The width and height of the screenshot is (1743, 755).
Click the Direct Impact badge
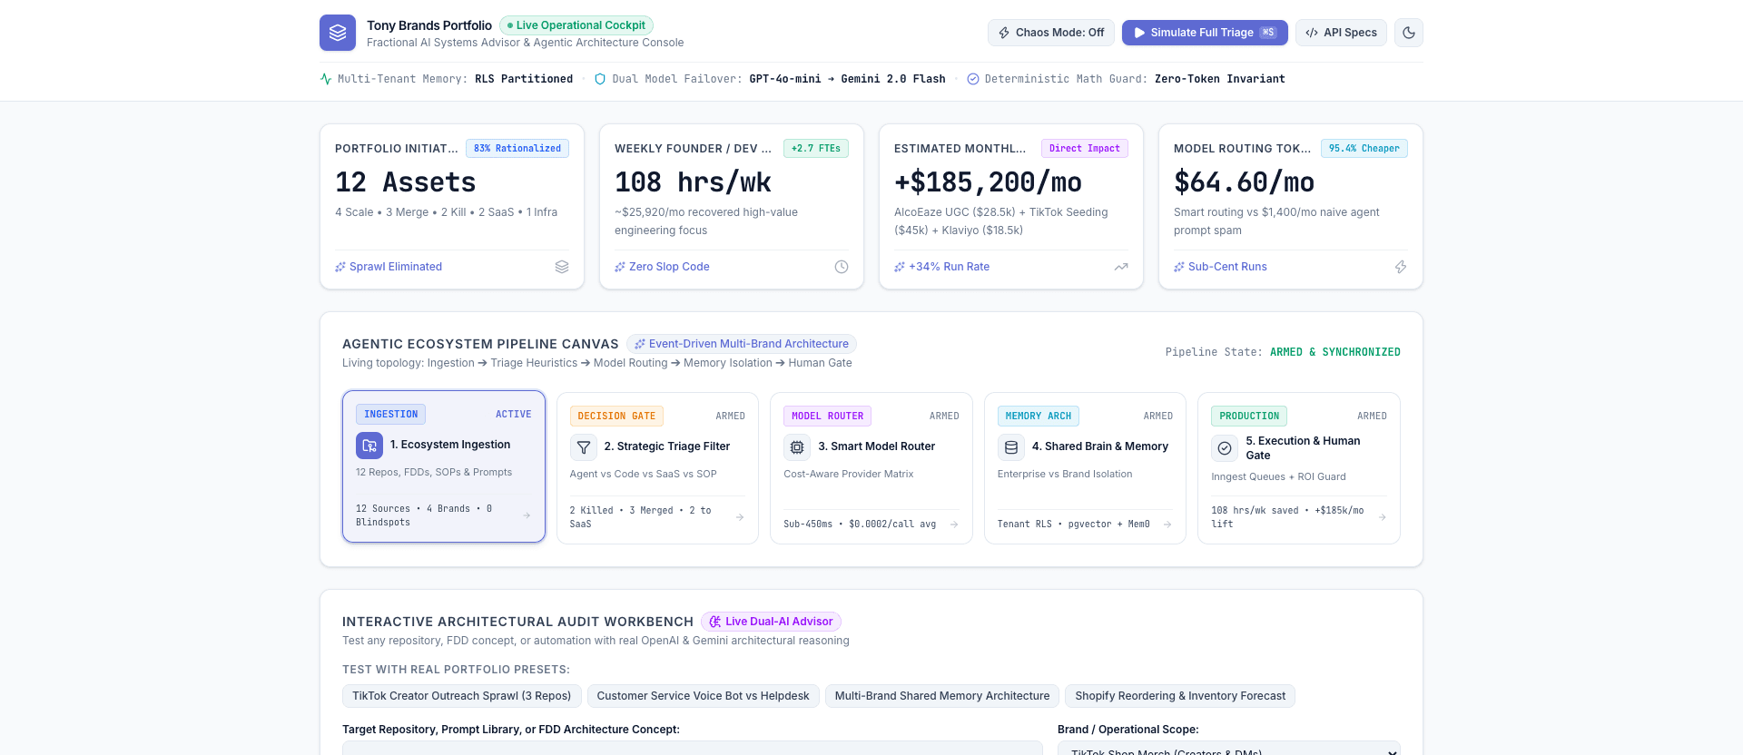(x=1085, y=149)
